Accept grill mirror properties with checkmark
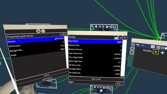This screenshot has width=167, height=94. point(62,34)
